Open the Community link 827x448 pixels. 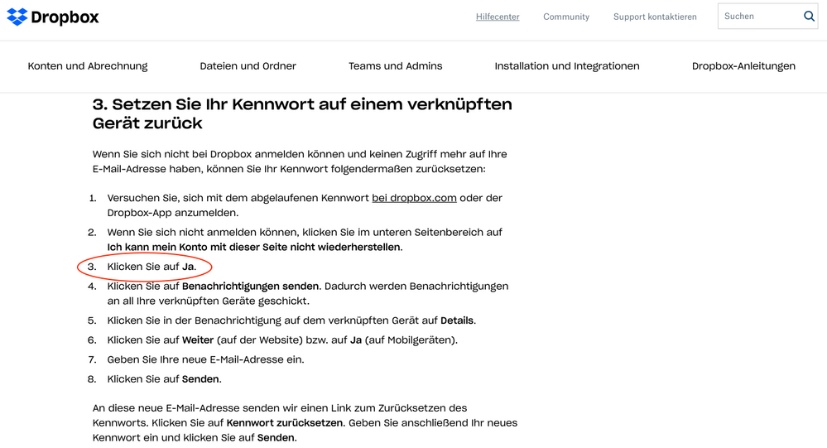pyautogui.click(x=566, y=17)
